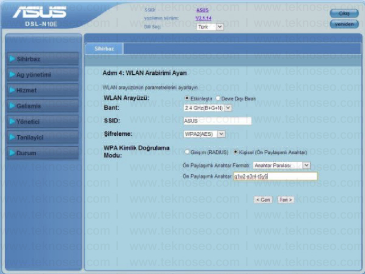Open the Bant 2.4 GHz dropdown
This screenshot has width=365, height=274.
tap(208, 108)
